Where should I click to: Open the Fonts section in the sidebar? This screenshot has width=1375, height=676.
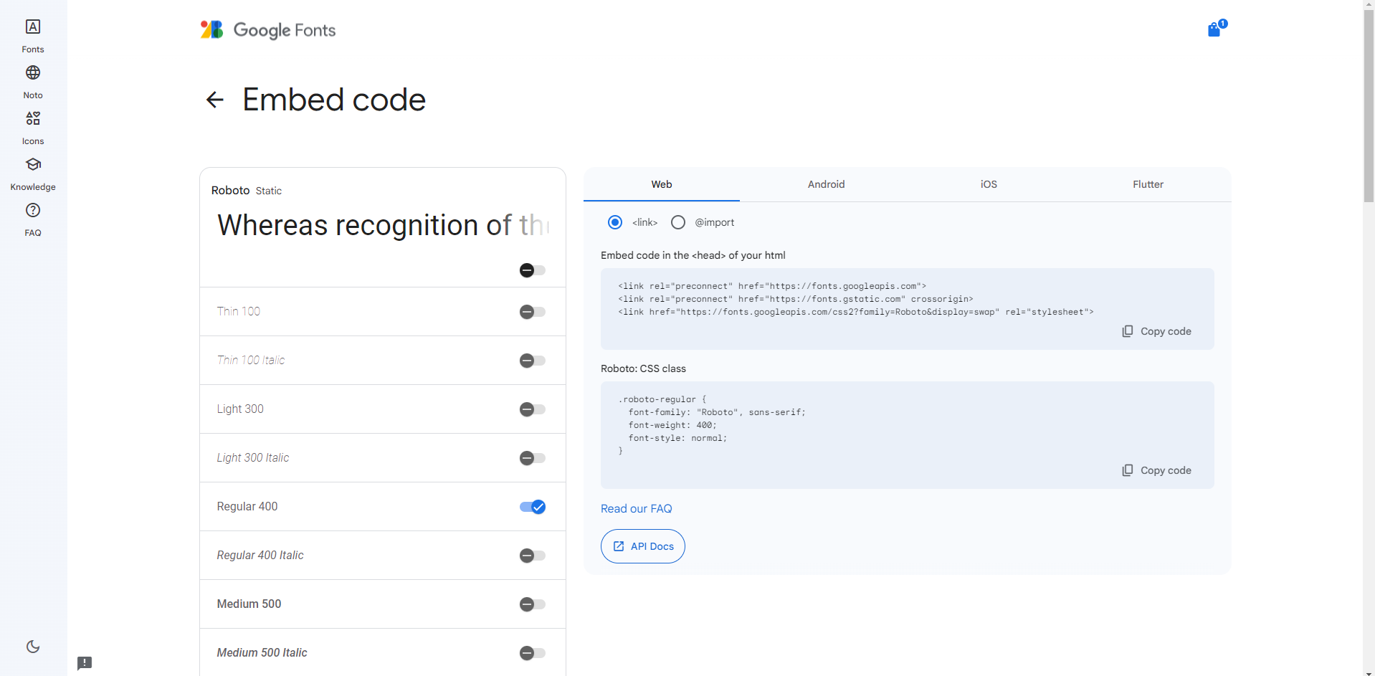[33, 37]
